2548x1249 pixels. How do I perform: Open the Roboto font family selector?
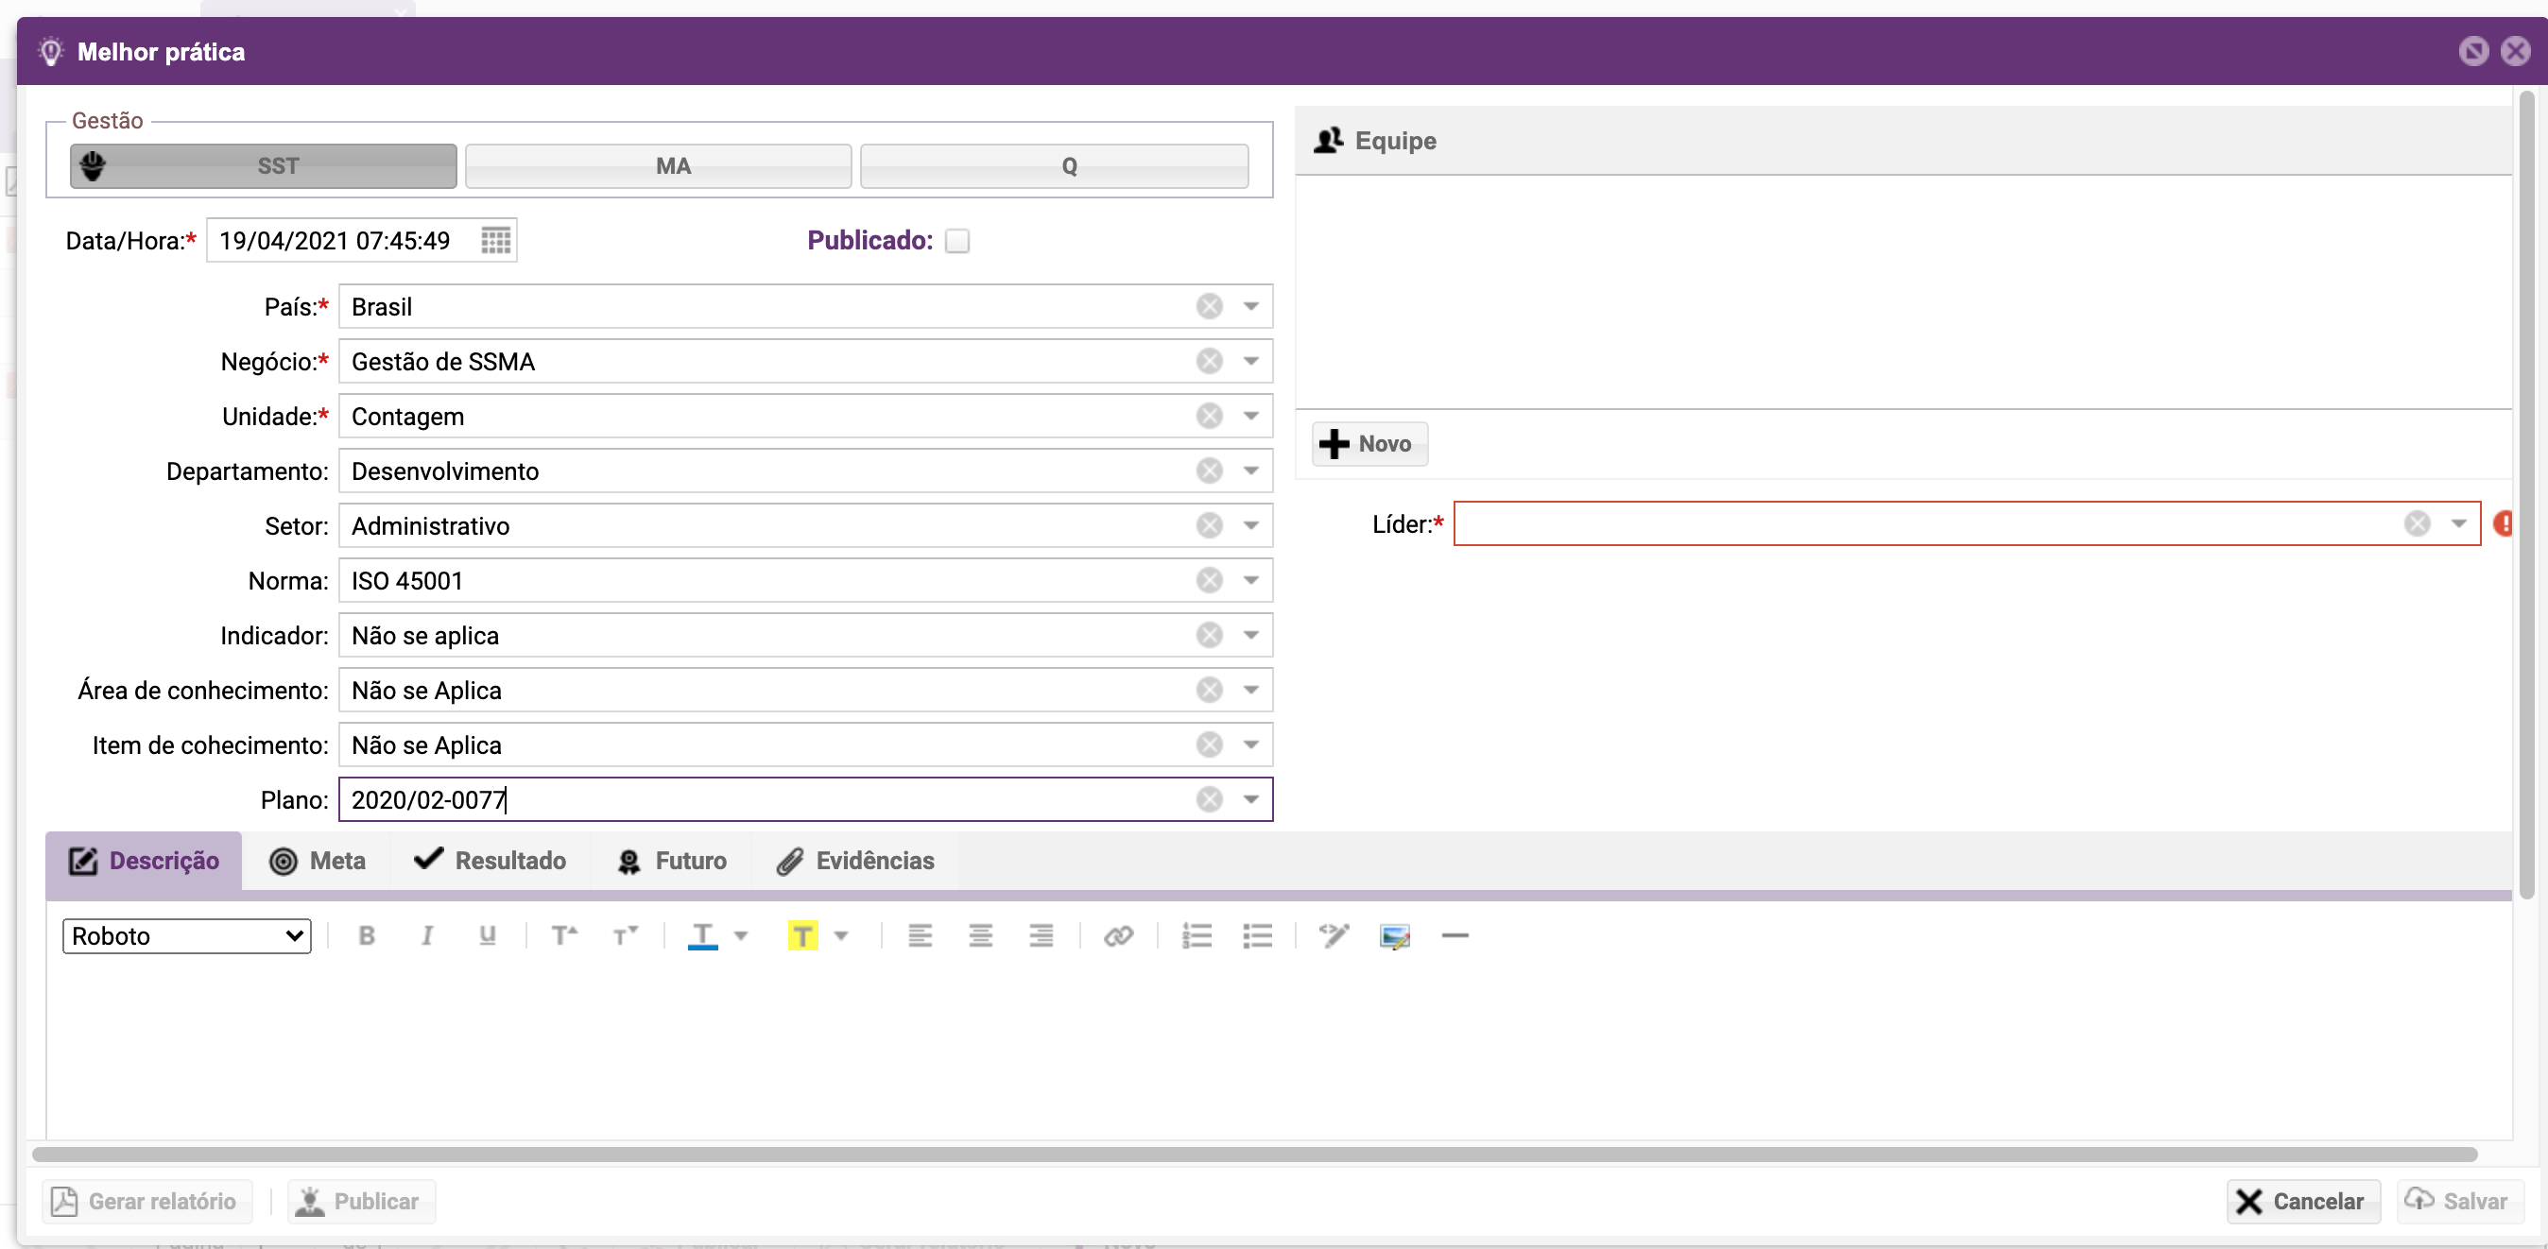[x=187, y=935]
